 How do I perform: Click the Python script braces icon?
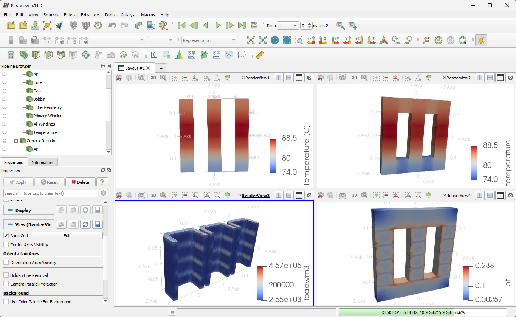242,55
